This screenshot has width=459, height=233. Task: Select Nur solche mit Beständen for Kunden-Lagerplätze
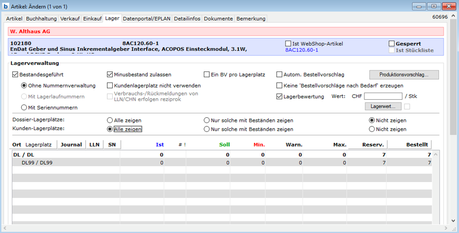207,129
